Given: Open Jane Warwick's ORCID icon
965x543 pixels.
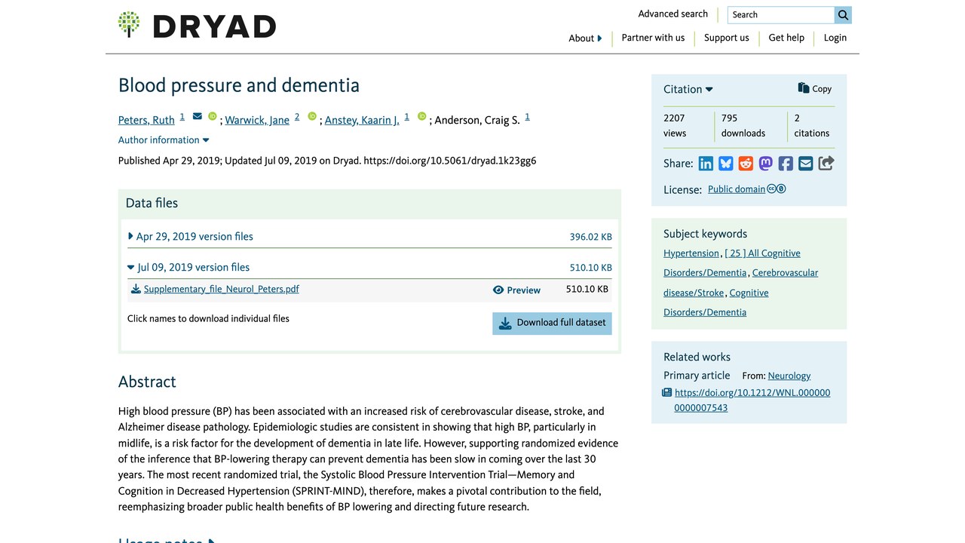Looking at the screenshot, I should pos(311,116).
